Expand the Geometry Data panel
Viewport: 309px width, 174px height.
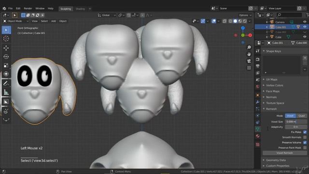(276, 160)
